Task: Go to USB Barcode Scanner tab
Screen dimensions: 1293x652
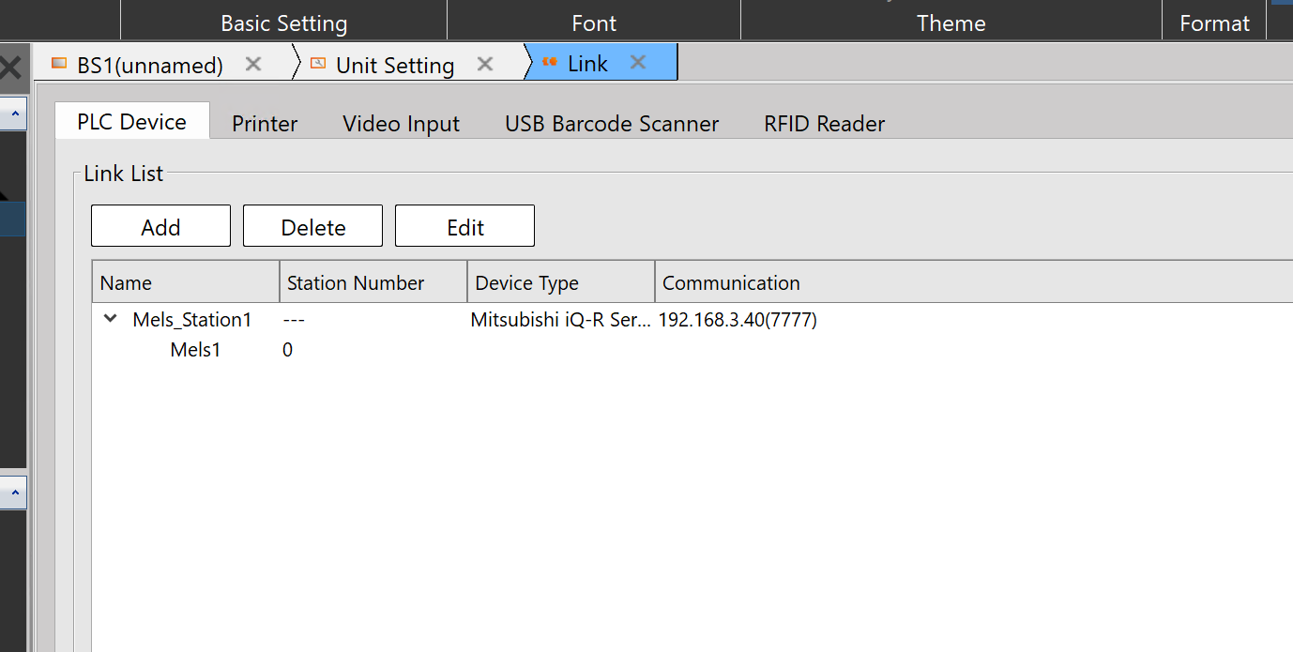Action: tap(612, 124)
